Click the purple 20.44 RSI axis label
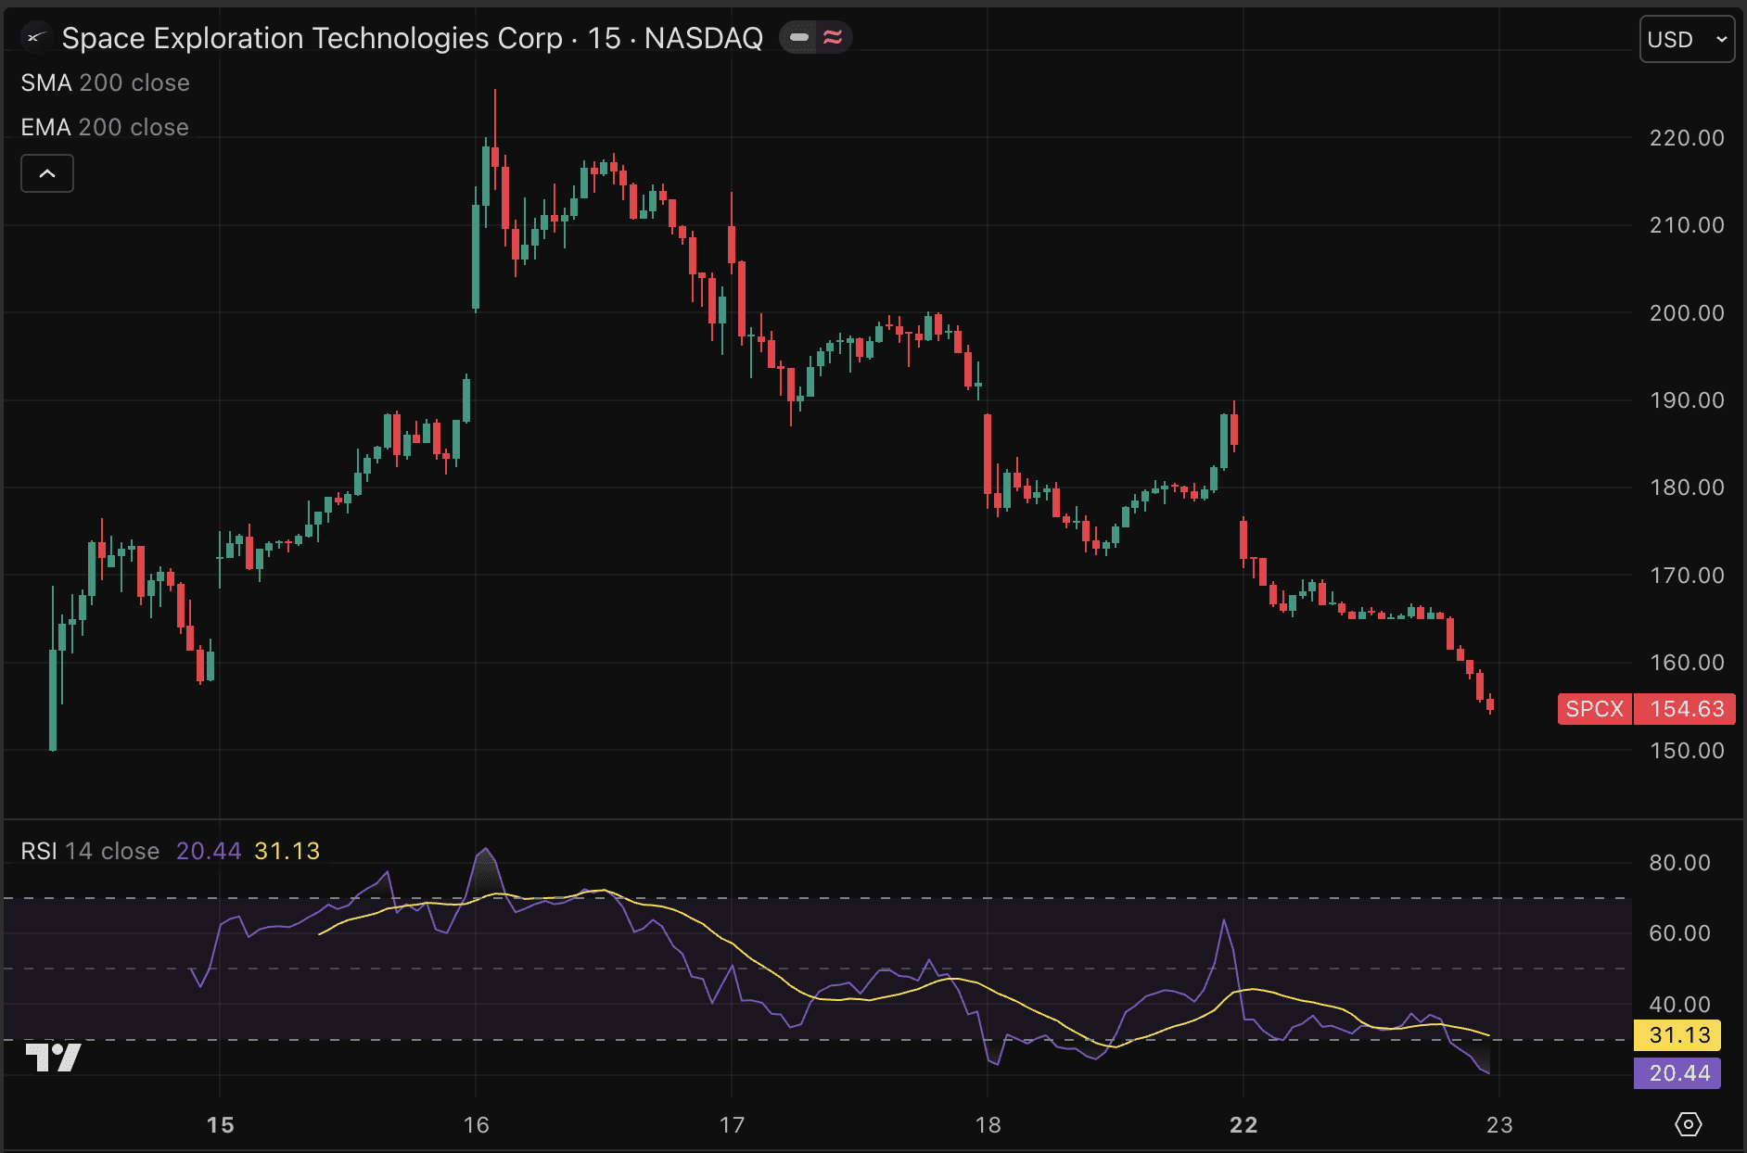The width and height of the screenshot is (1747, 1153). (1677, 1073)
